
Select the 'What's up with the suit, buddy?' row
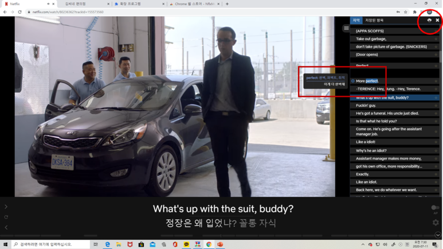pyautogui.click(x=394, y=98)
